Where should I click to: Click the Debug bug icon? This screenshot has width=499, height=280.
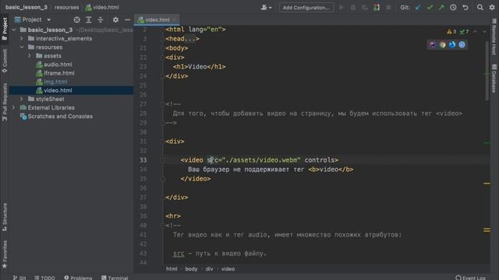click(x=353, y=7)
